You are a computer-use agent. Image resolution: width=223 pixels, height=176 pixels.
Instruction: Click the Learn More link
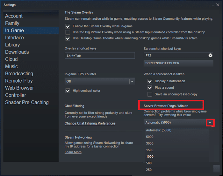tap(73, 152)
